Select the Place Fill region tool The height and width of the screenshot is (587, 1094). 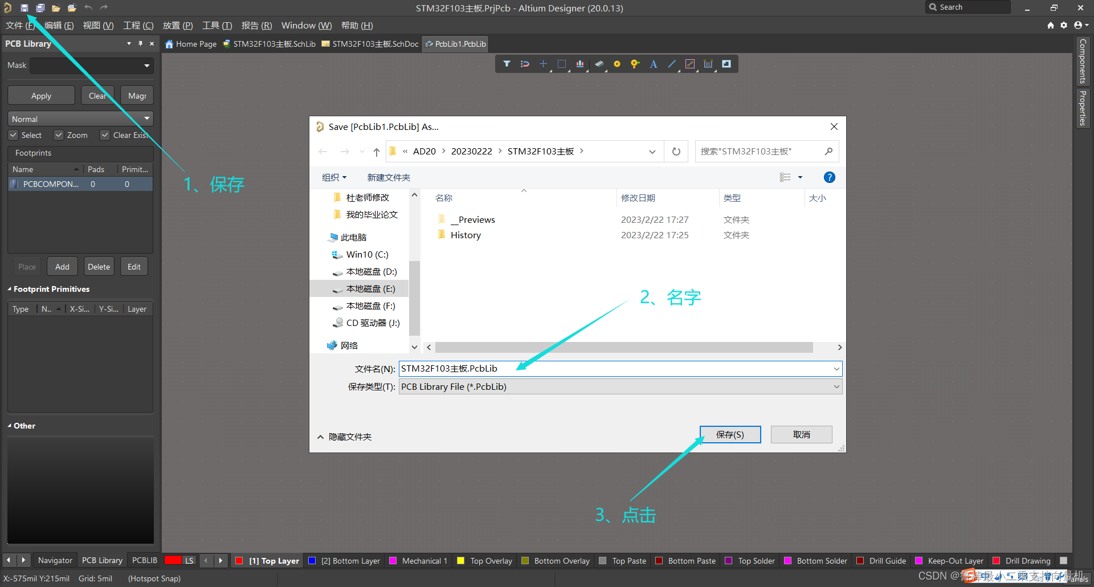[x=726, y=64]
